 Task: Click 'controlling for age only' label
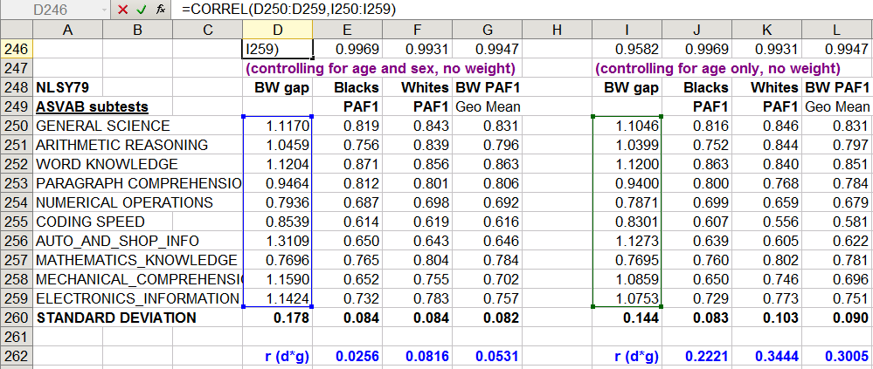pos(717,69)
